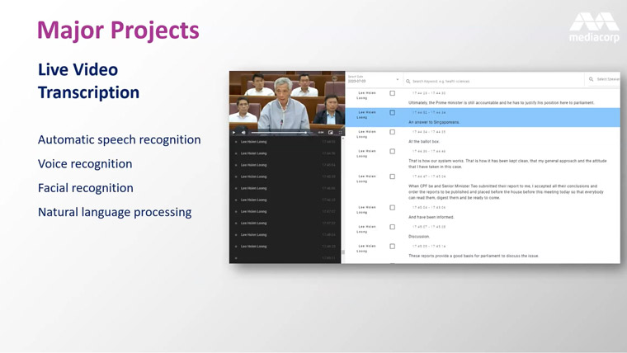Screen dimensions: 627x353
Task: Jump to the 17:48:04 segment in dark list
Action: click(285, 235)
